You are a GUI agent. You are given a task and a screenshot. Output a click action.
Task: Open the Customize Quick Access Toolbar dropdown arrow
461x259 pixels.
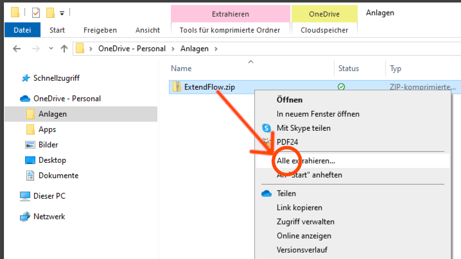point(62,13)
